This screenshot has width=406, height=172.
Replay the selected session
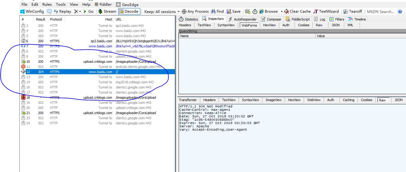click(62, 11)
